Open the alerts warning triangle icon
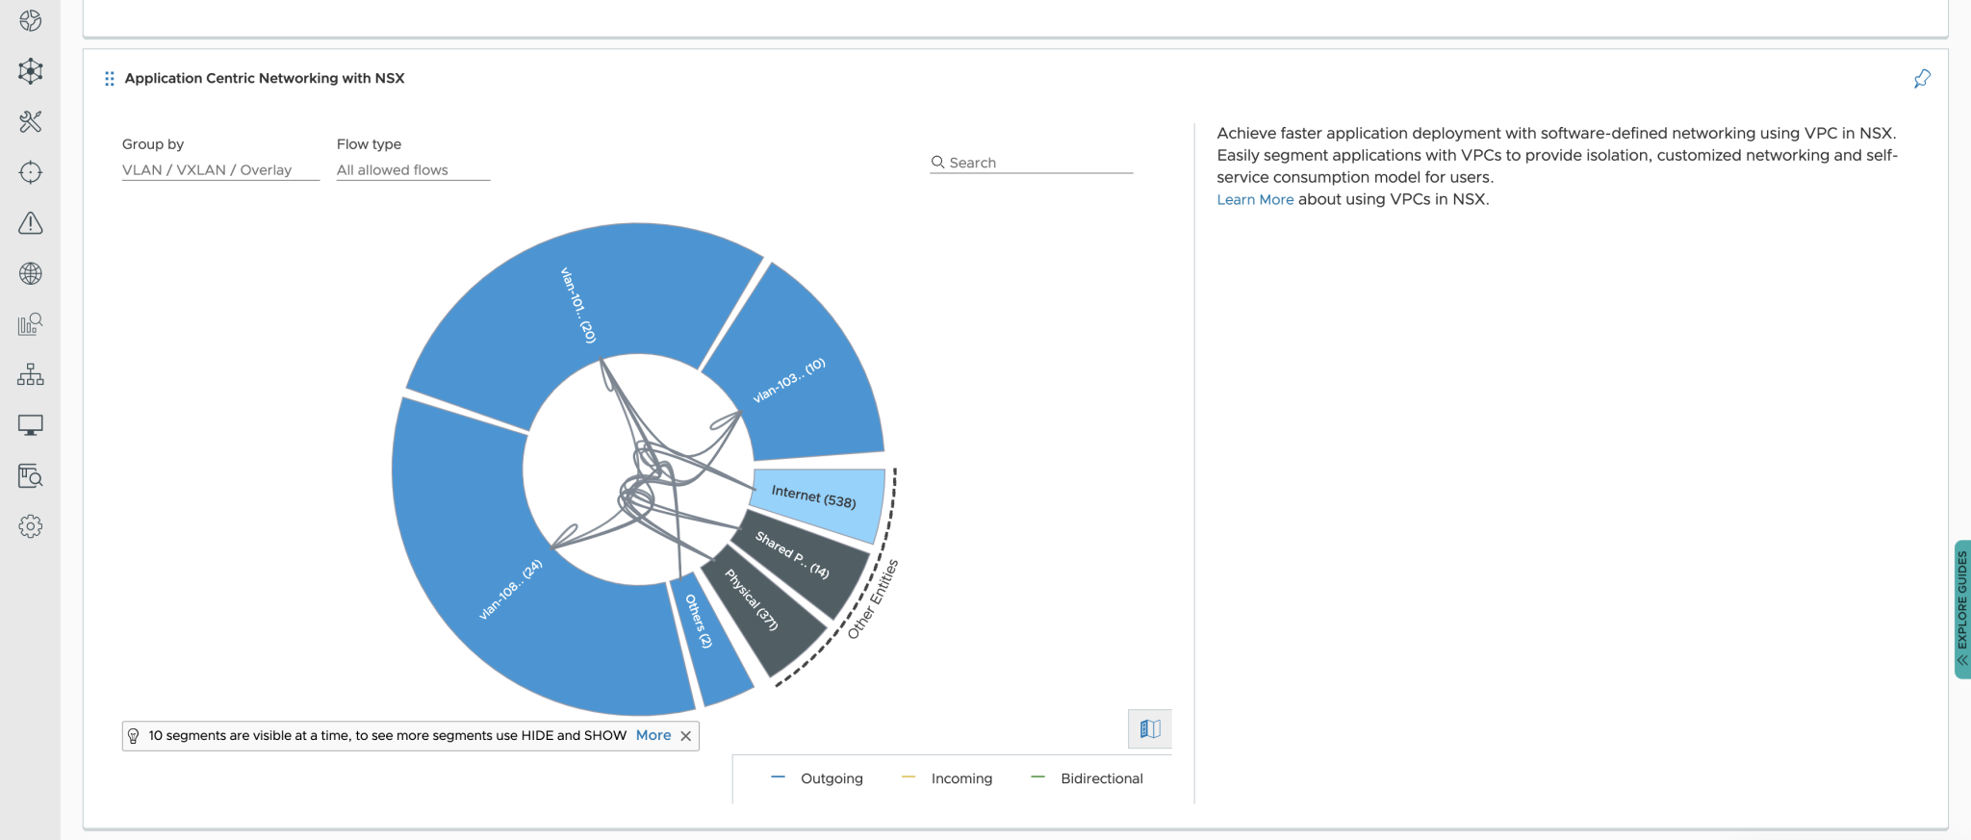This screenshot has width=1971, height=840. tap(30, 223)
